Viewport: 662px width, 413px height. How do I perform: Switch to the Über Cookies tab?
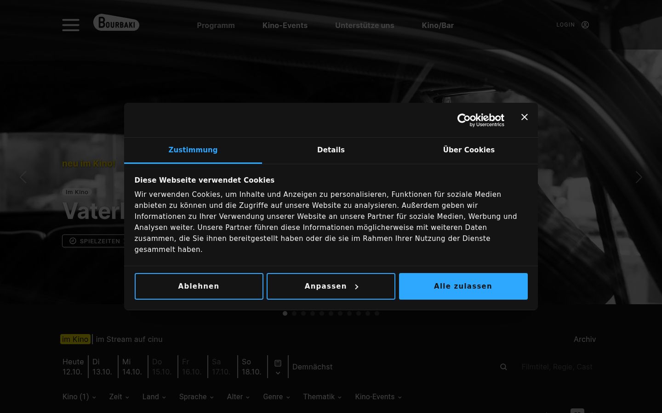(x=469, y=150)
